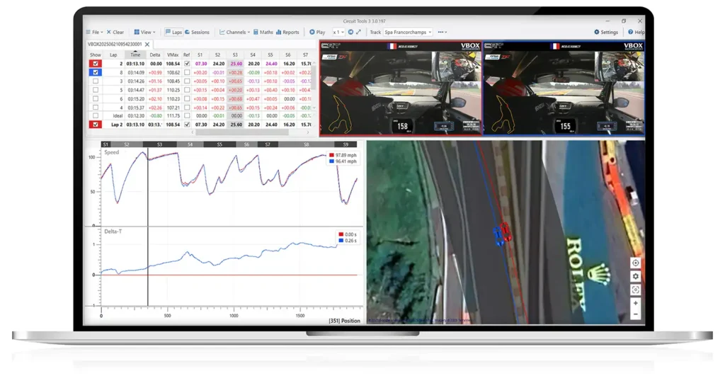Select sector S1 in graph sector bar

click(105, 145)
